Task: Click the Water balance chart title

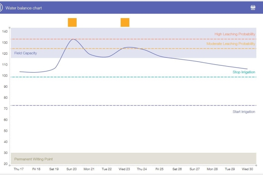Action: pyautogui.click(x=24, y=8)
